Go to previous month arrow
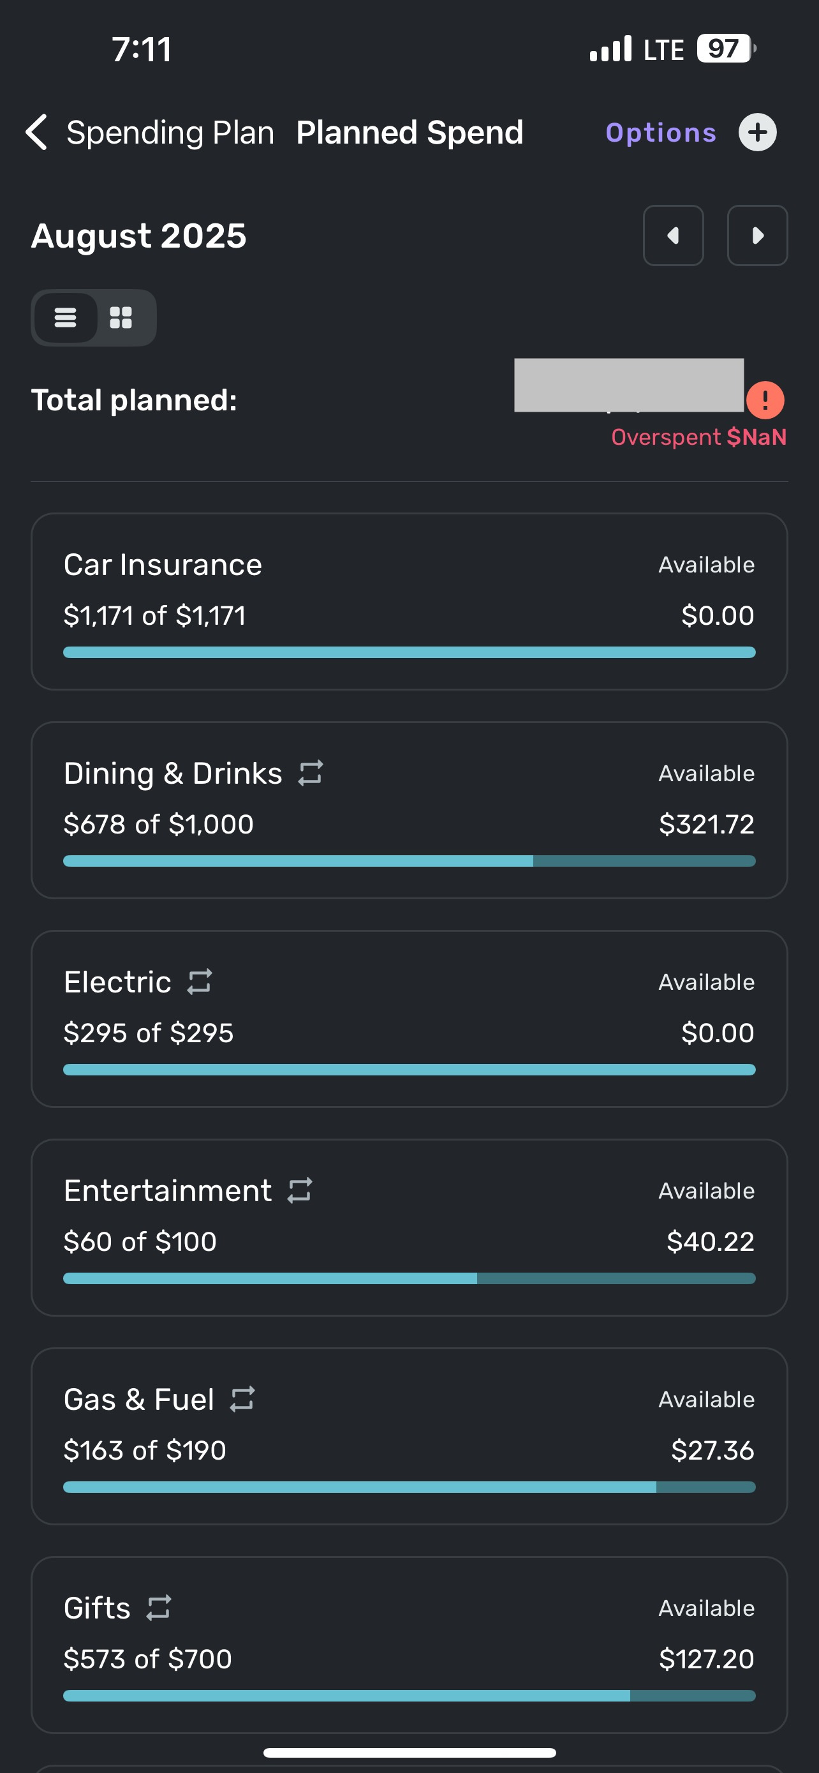Screen dimensions: 819x1773 point(672,236)
